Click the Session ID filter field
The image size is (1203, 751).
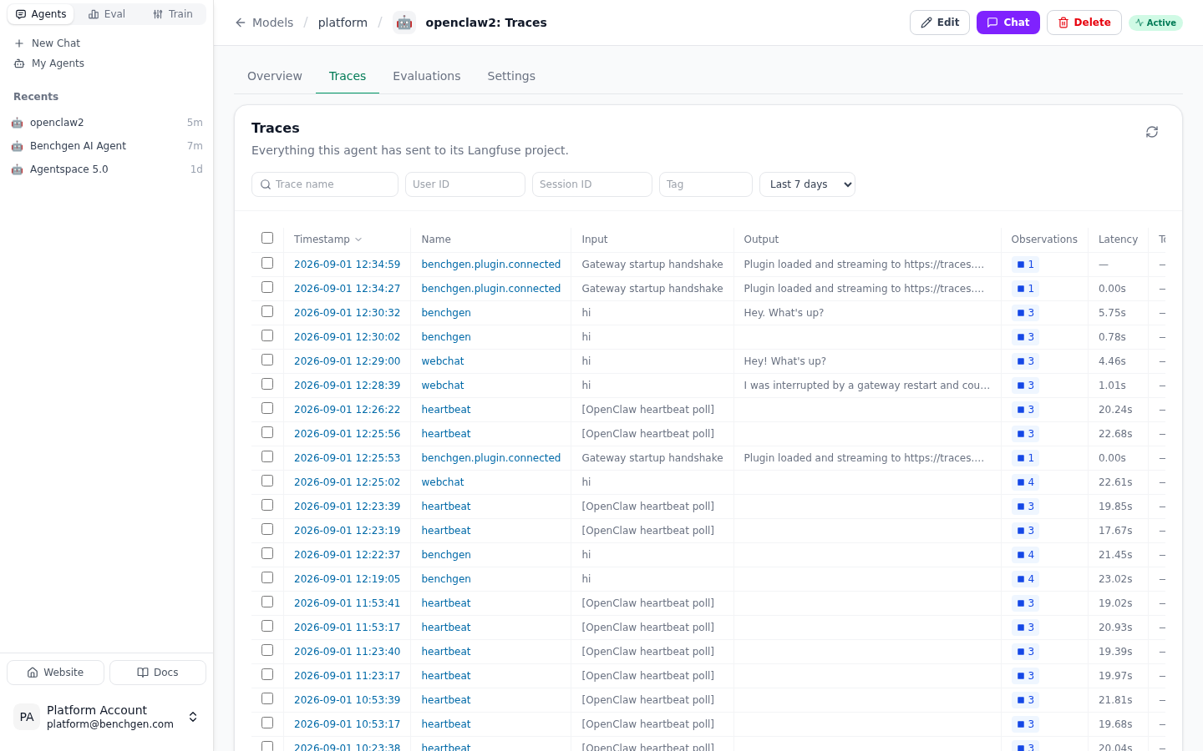click(x=592, y=184)
